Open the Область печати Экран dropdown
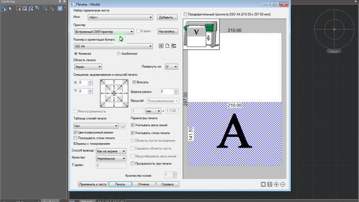Screen dimensions: 359x202 [x=88, y=67]
